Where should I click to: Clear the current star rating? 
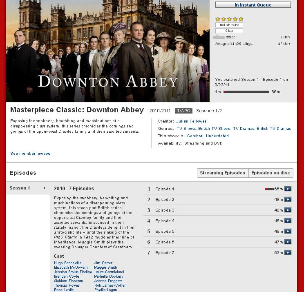coord(229,31)
